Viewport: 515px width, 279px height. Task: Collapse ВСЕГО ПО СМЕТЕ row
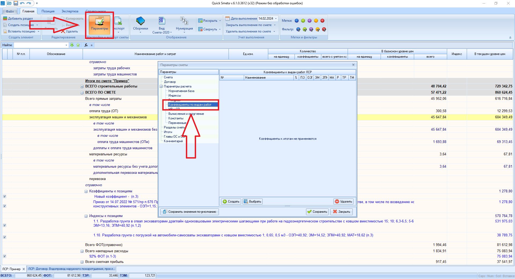point(82,93)
